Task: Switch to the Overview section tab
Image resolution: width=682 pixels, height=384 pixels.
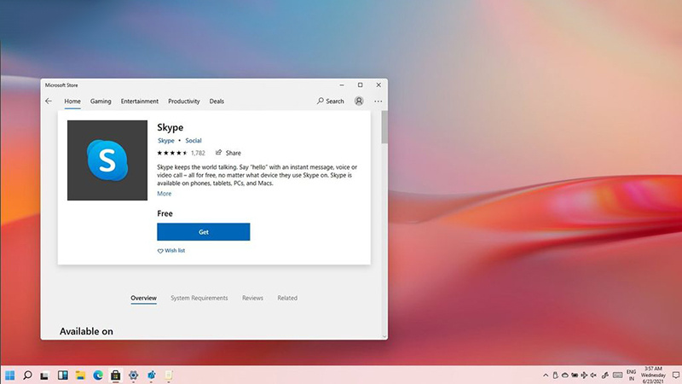Action: (143, 298)
